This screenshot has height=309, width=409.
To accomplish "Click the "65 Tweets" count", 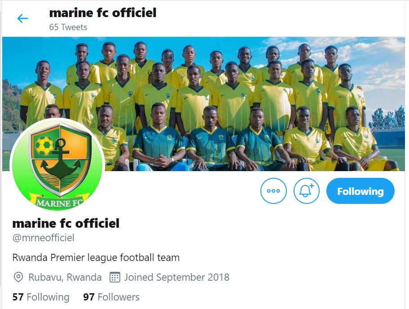I will (x=68, y=27).
